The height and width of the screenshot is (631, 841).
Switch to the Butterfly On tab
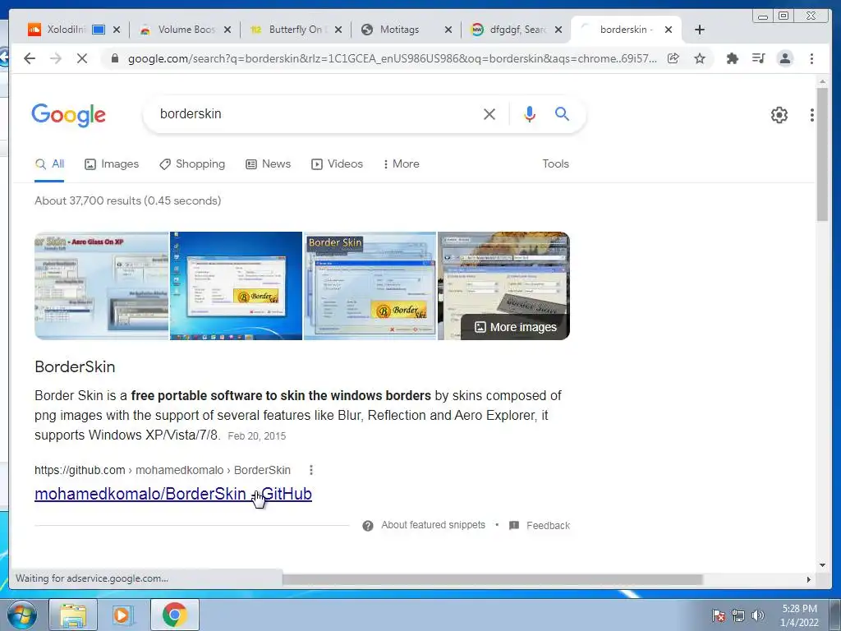pos(296,30)
